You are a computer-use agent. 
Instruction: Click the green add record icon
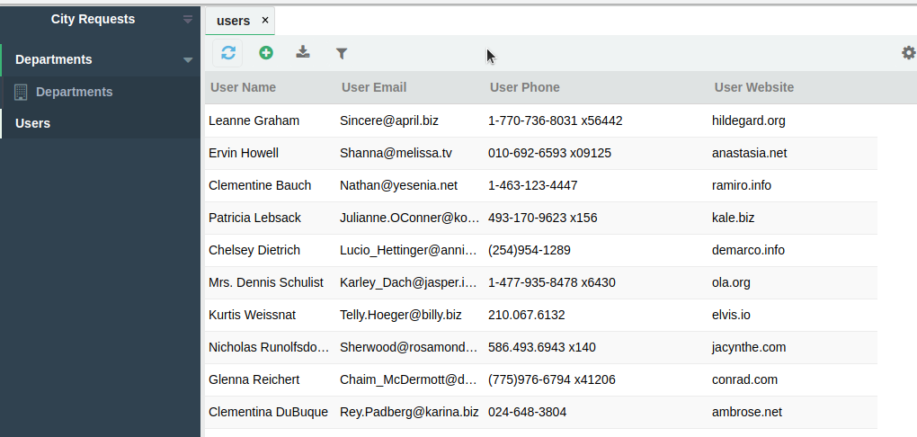[266, 53]
